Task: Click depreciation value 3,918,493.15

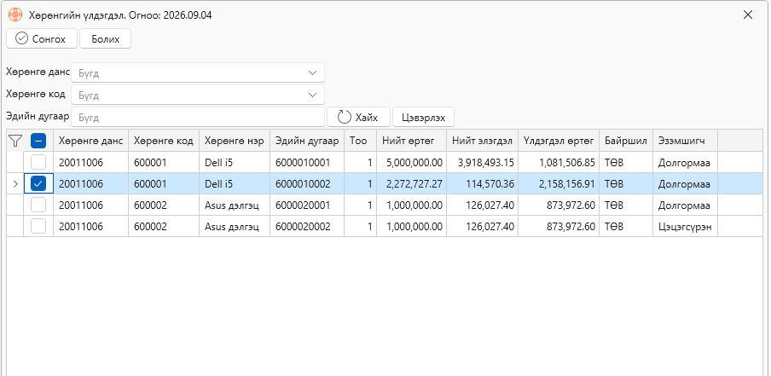Action: coord(483,162)
